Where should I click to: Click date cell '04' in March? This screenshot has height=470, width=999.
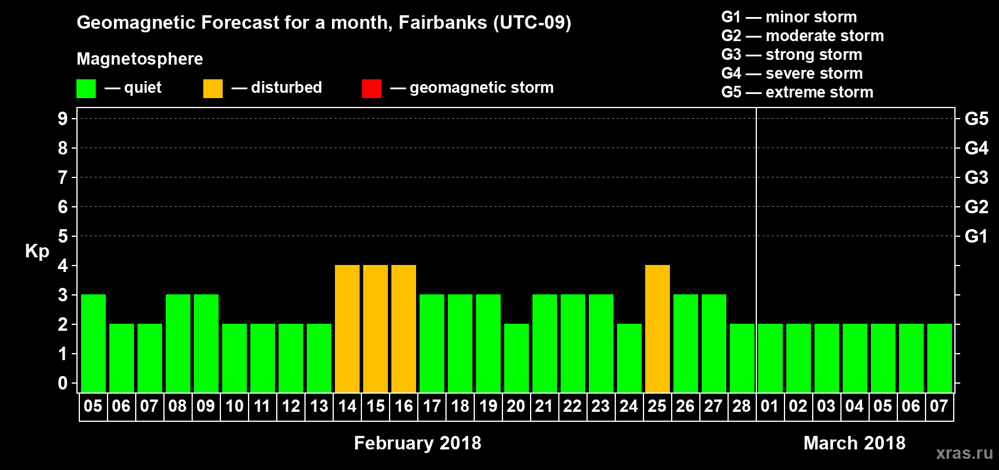point(855,407)
